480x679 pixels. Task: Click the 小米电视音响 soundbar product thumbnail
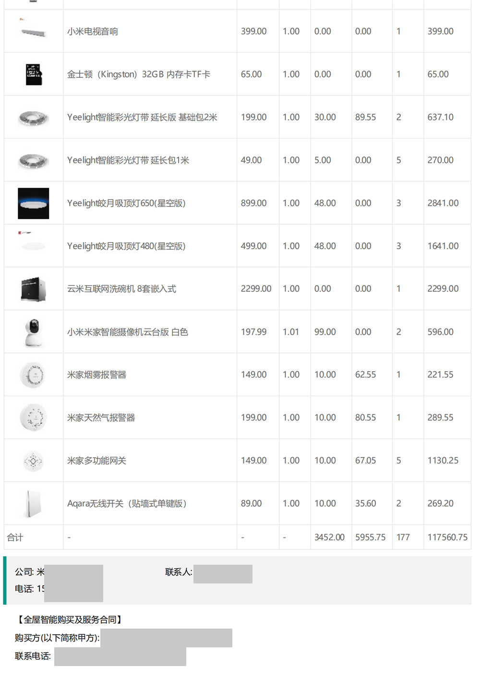[33, 31]
